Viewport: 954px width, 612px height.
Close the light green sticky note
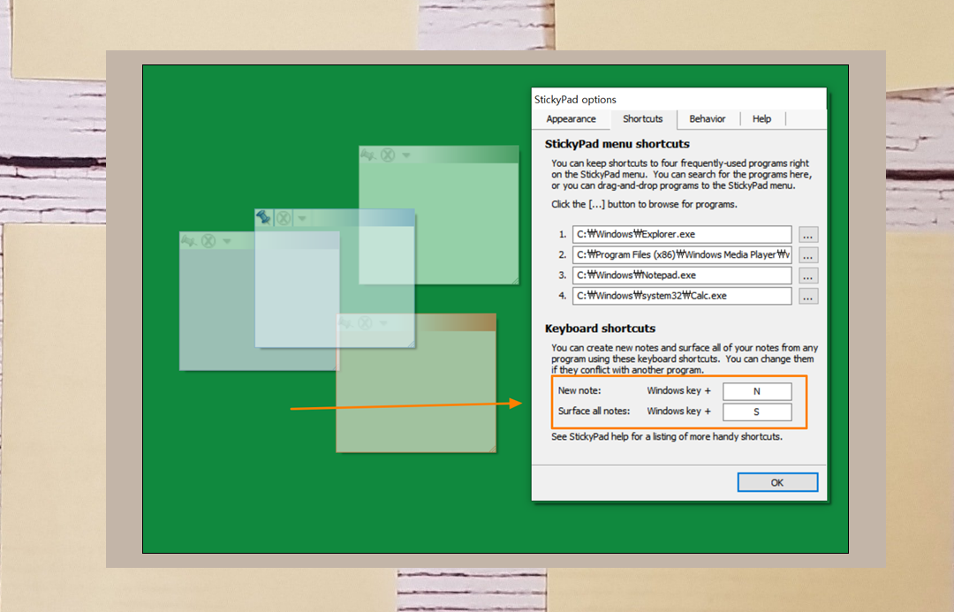(388, 155)
